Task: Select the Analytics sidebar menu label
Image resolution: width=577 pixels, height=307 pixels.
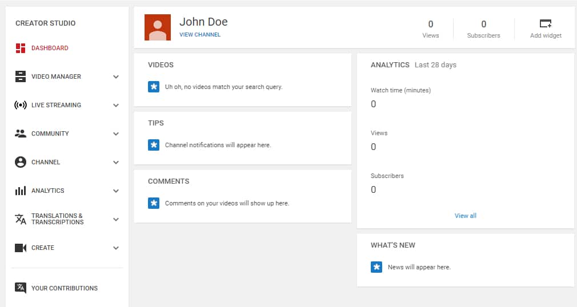Action: (x=48, y=191)
